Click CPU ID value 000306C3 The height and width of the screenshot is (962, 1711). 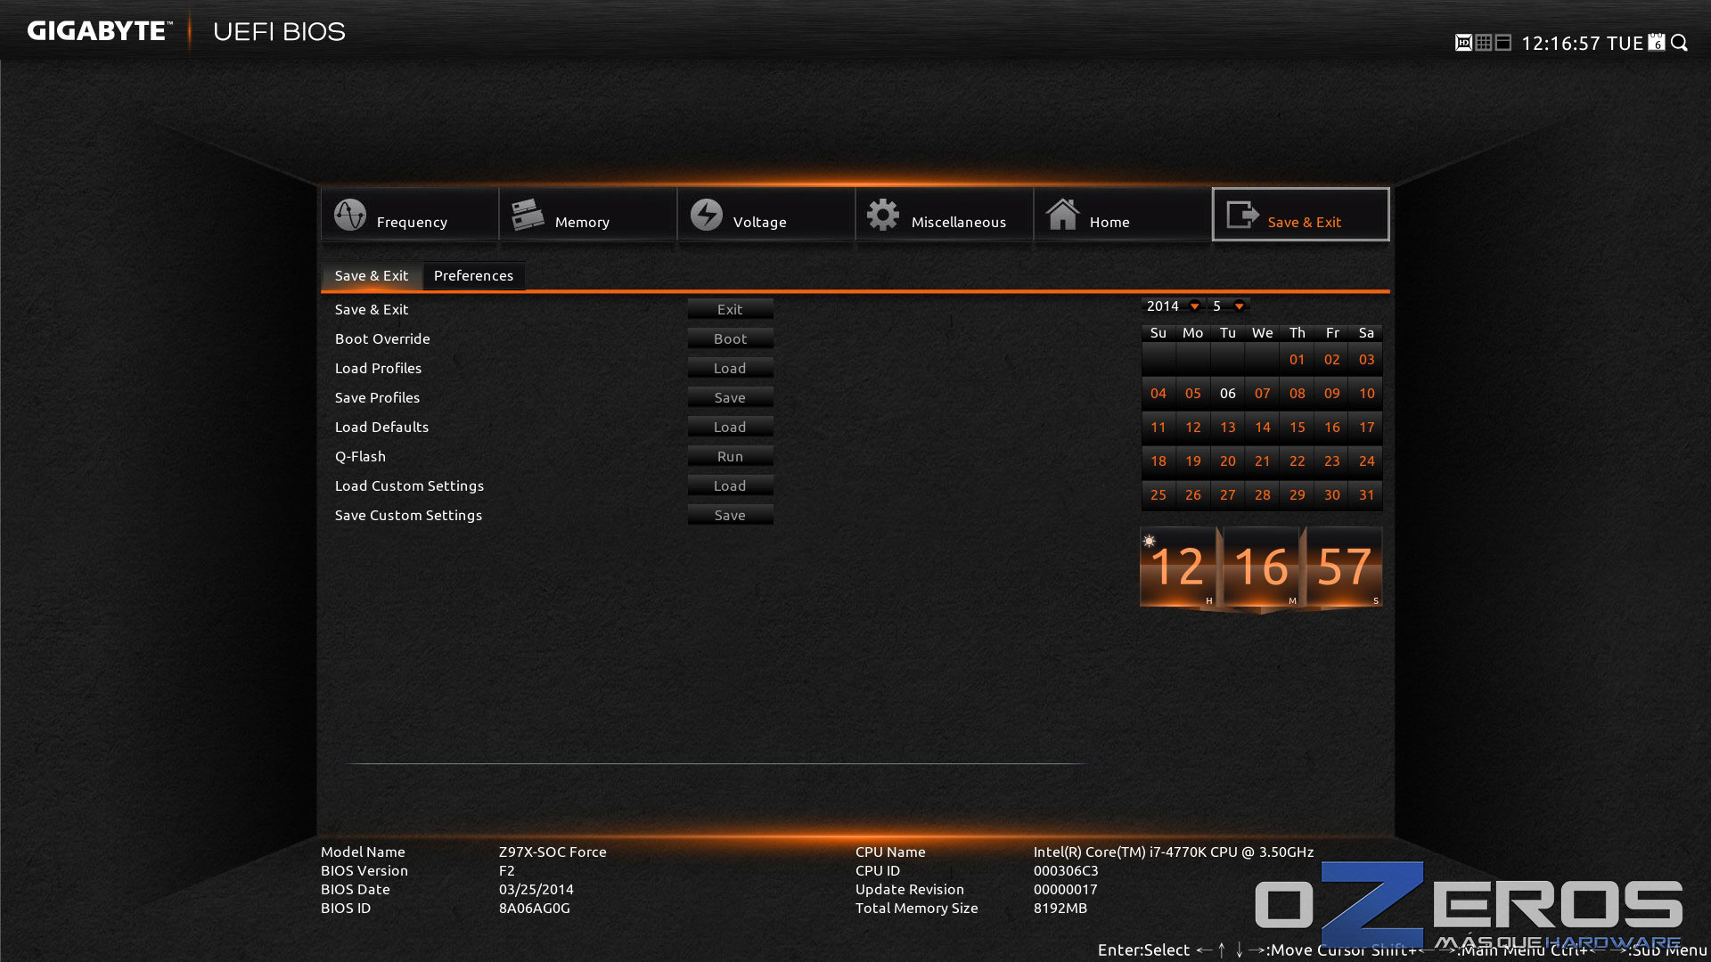tap(1066, 870)
